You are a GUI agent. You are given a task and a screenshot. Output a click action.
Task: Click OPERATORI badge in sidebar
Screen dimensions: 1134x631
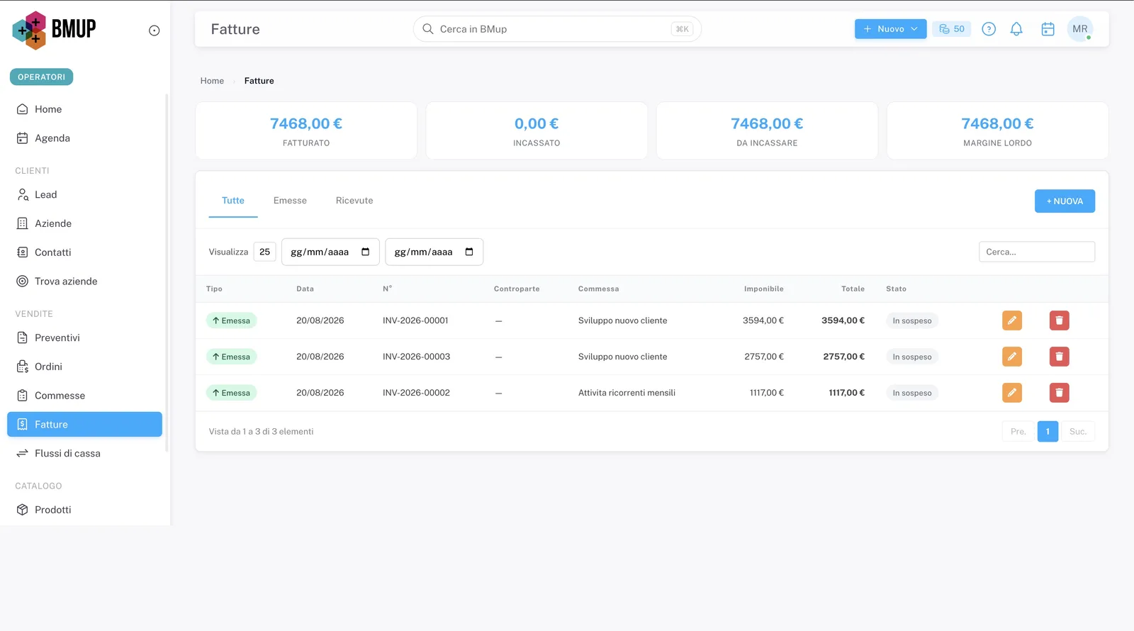(x=41, y=77)
